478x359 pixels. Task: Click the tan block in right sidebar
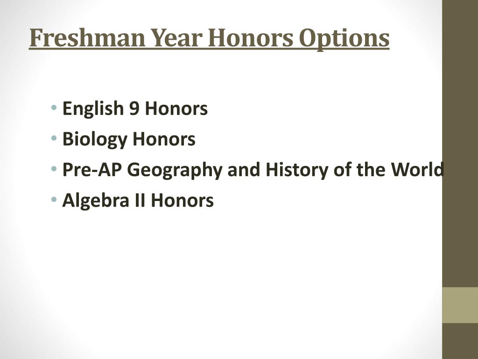pyautogui.click(x=460, y=305)
